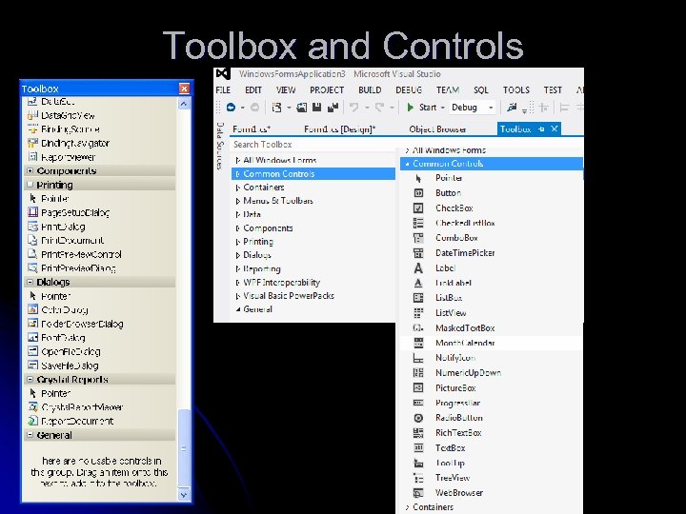Open the FILE menu
This screenshot has width=686, height=514.
point(223,90)
